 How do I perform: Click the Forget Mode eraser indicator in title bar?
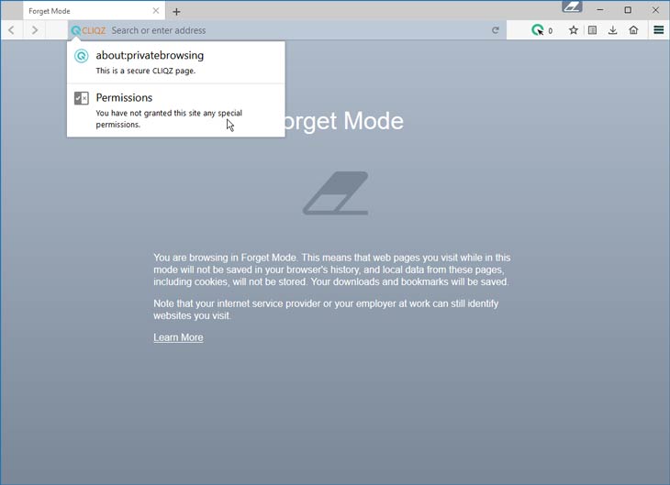572,6
